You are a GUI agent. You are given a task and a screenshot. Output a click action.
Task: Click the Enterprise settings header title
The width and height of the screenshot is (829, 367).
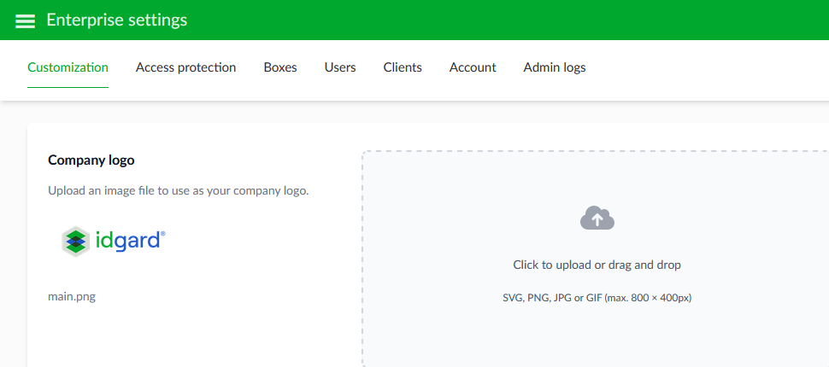point(116,20)
